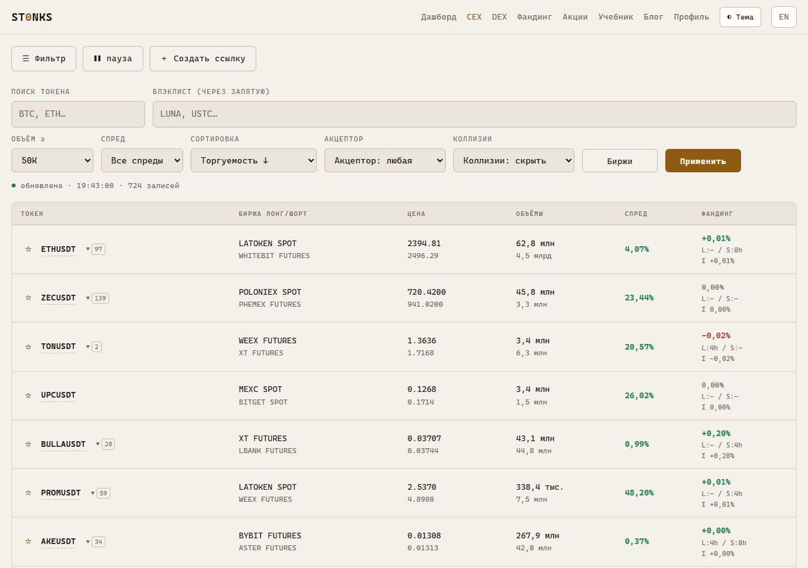This screenshot has height=568, width=808.
Task: Switch language to EN
Action: pyautogui.click(x=783, y=17)
